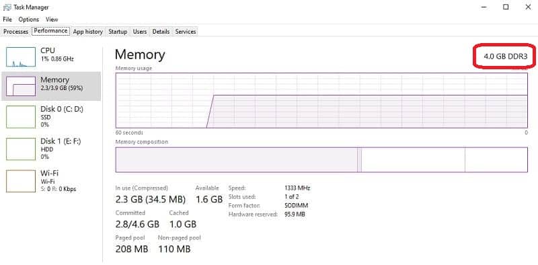Switch to the Startup tab

(x=118, y=32)
